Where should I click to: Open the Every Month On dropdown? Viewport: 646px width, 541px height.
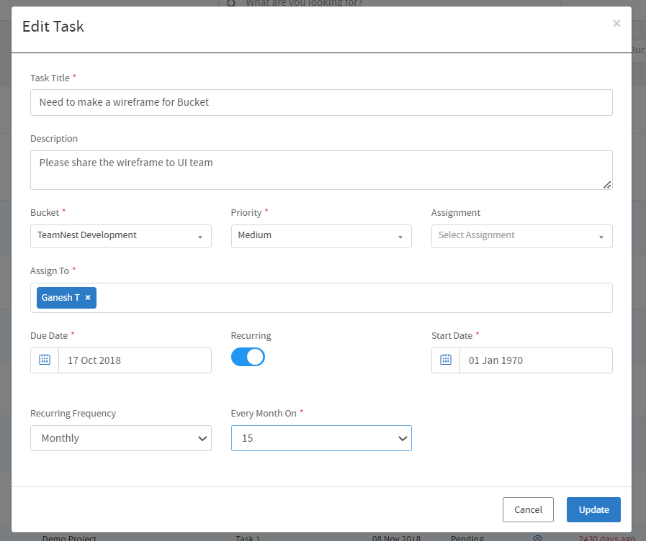321,438
